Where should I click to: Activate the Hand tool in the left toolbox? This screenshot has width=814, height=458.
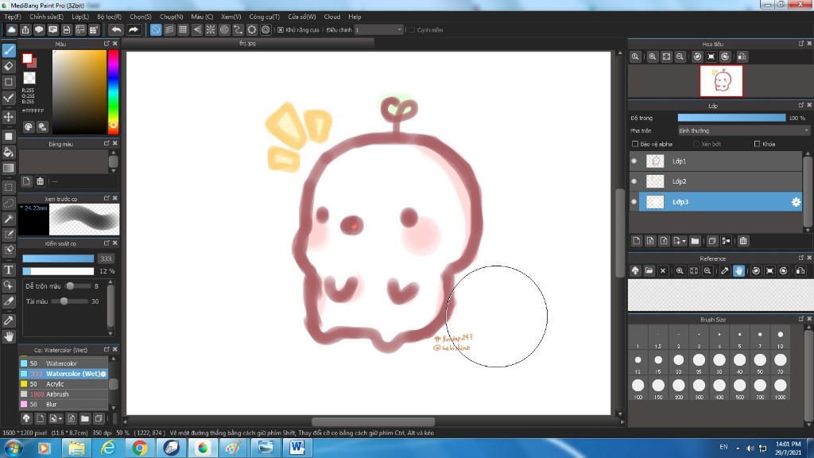pos(9,336)
